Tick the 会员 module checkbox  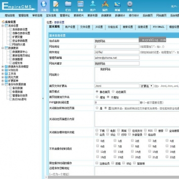(97, 134)
